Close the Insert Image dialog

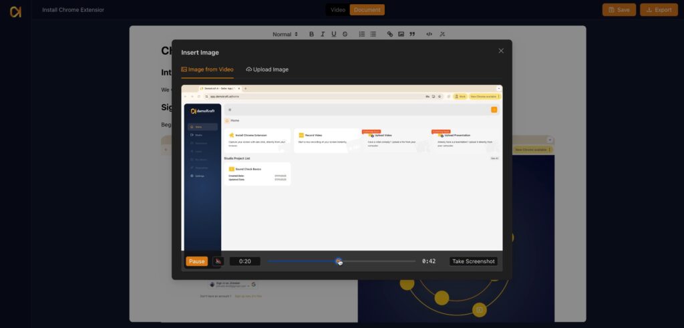[501, 51]
